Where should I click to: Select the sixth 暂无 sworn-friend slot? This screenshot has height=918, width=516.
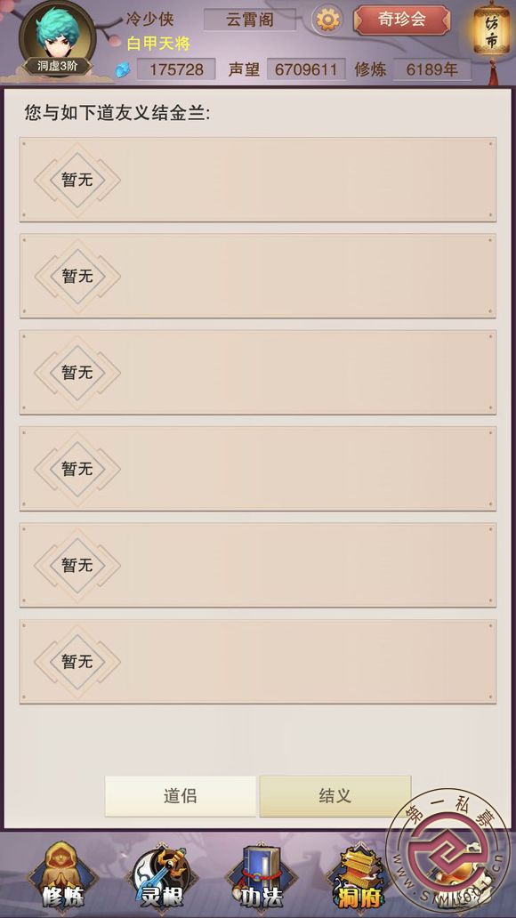pyautogui.click(x=258, y=662)
